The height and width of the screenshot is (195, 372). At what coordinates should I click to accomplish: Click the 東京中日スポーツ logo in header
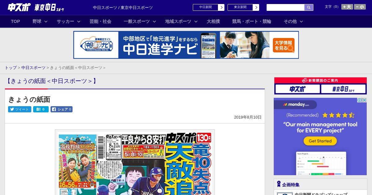[x=49, y=7]
